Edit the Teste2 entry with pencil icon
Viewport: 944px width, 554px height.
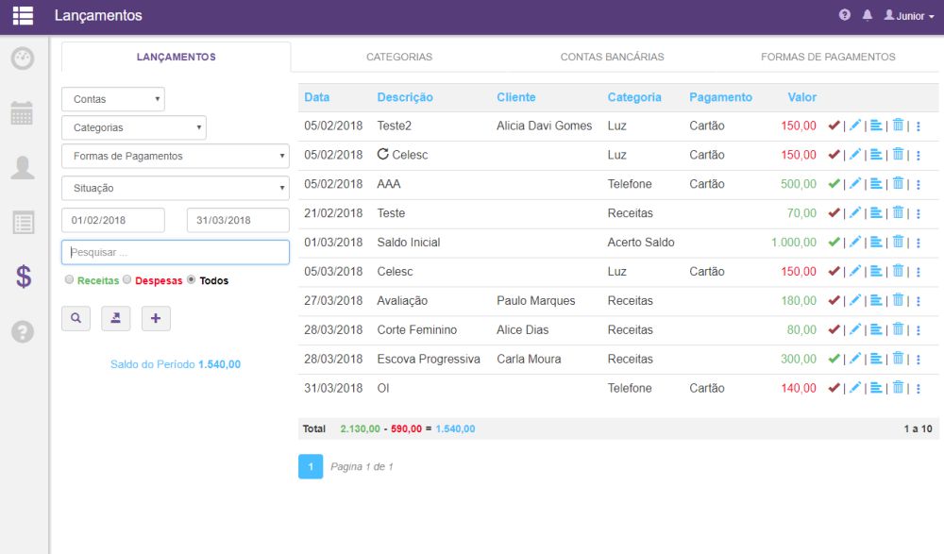855,126
